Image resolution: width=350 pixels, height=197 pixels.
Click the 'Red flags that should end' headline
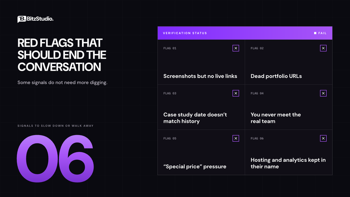[x=62, y=55]
